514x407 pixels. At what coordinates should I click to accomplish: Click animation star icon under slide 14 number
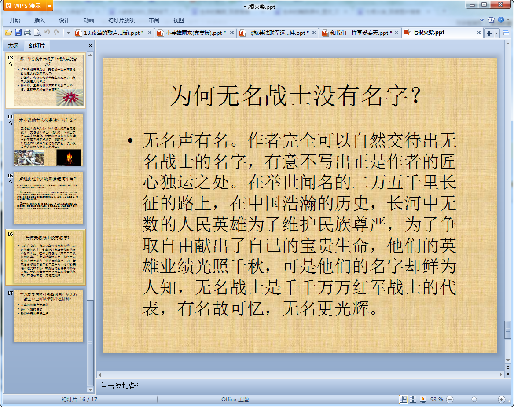[10, 123]
